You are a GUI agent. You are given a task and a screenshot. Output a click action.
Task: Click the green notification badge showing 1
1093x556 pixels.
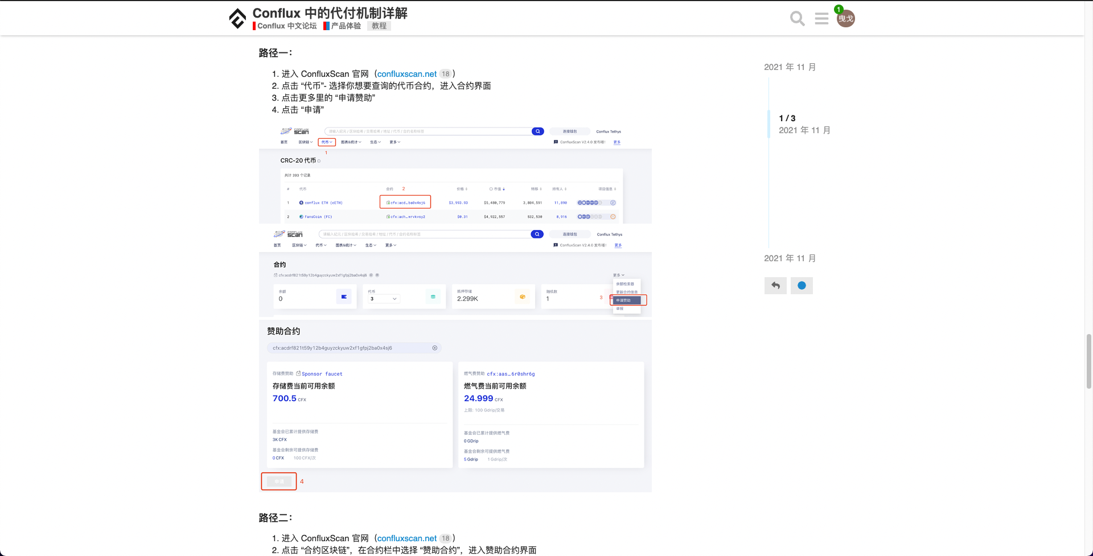839,9
